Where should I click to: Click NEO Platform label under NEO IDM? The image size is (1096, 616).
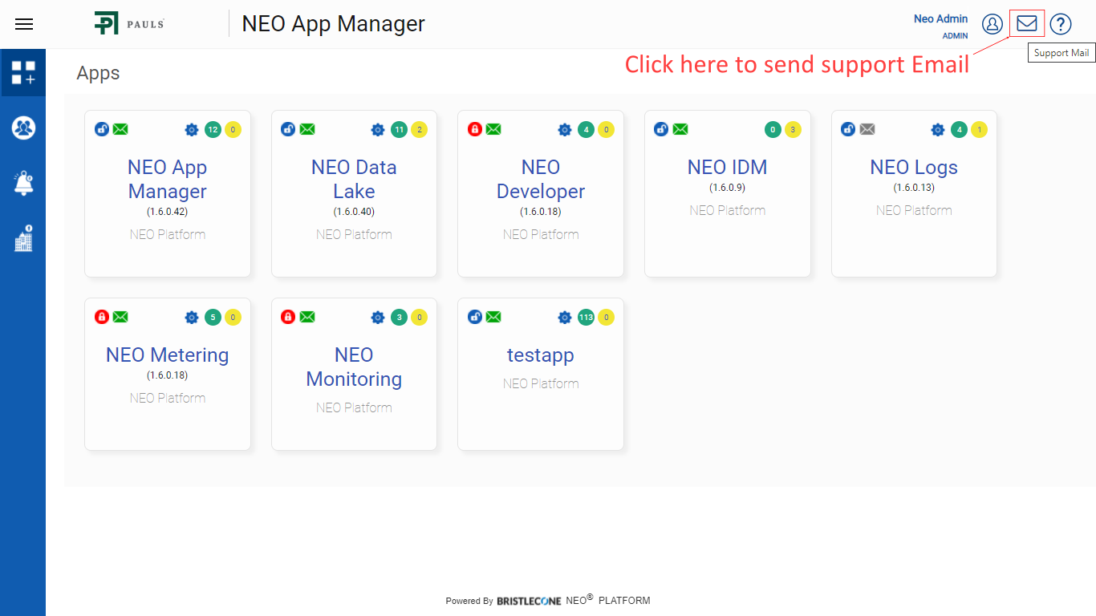(728, 210)
